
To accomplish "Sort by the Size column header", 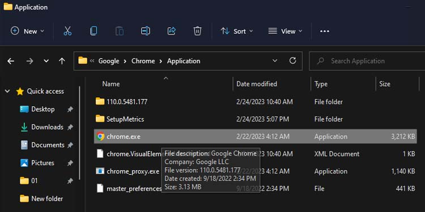I will [385, 84].
